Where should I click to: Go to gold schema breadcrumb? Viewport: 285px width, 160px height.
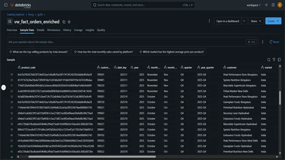pyautogui.click(x=40, y=14)
